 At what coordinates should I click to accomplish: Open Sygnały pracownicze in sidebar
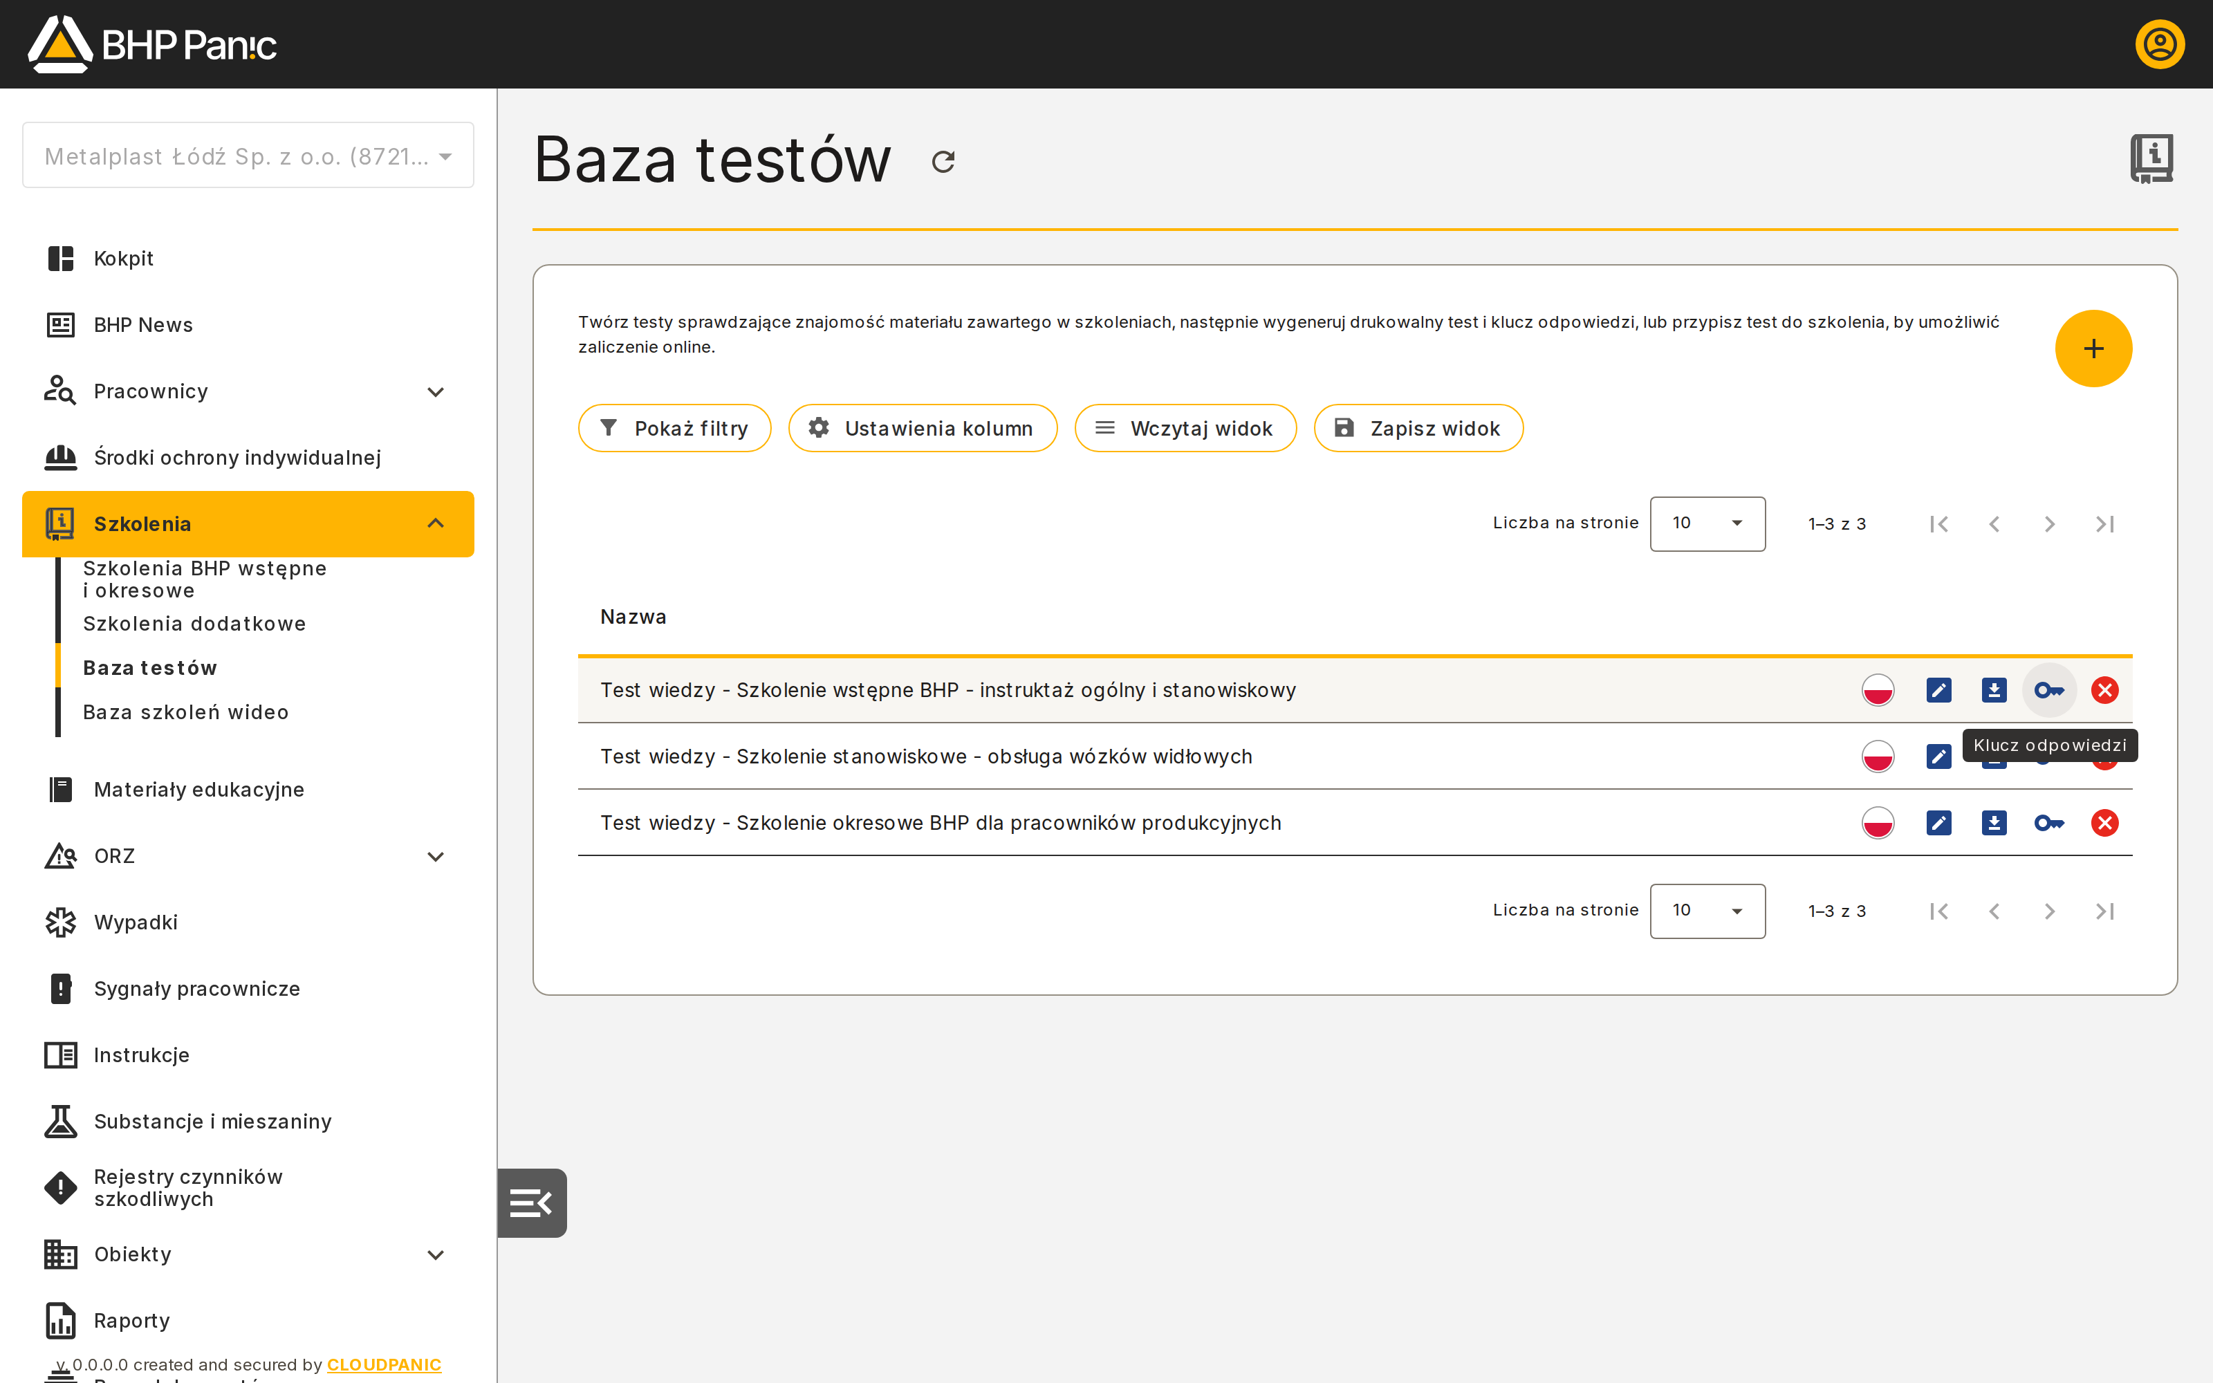[248, 989]
